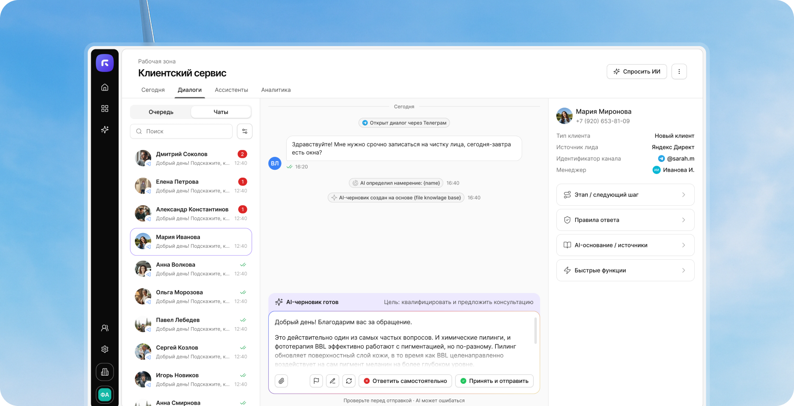Open the grid apps icon in sidebar

point(105,108)
